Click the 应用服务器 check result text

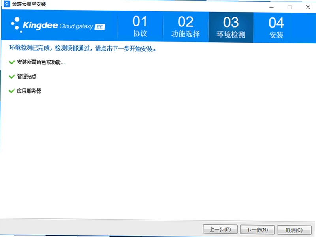pos(29,91)
